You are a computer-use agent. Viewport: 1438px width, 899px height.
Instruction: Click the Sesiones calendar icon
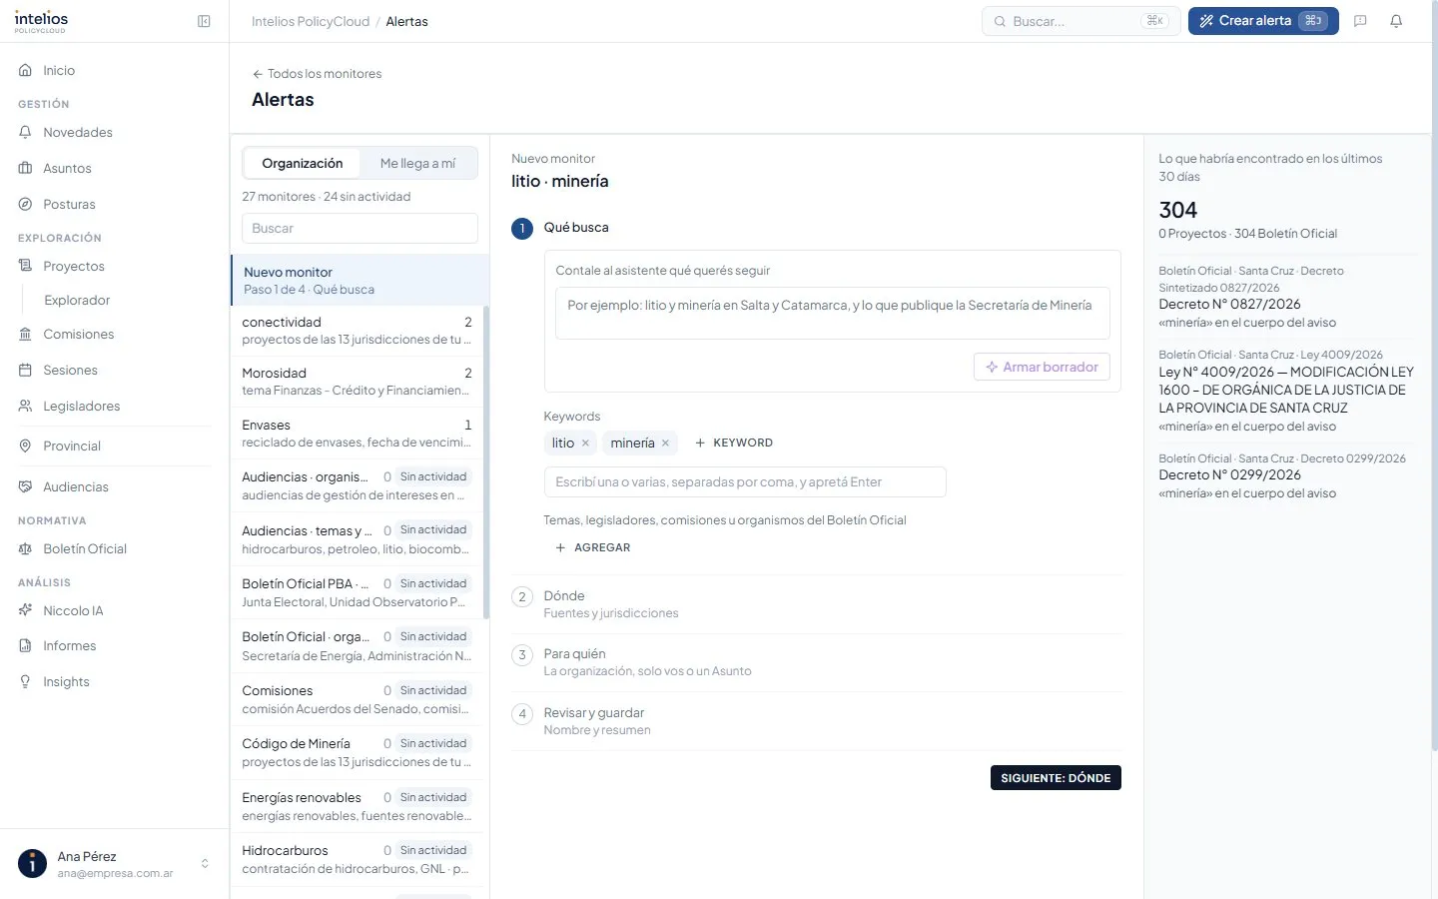coord(26,371)
